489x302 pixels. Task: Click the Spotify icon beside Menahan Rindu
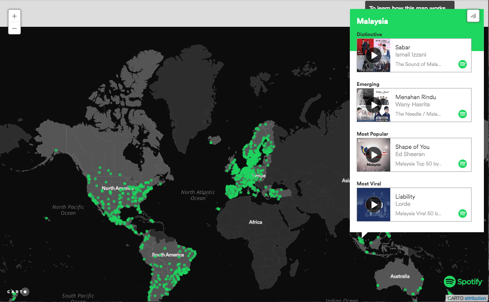pyautogui.click(x=462, y=114)
